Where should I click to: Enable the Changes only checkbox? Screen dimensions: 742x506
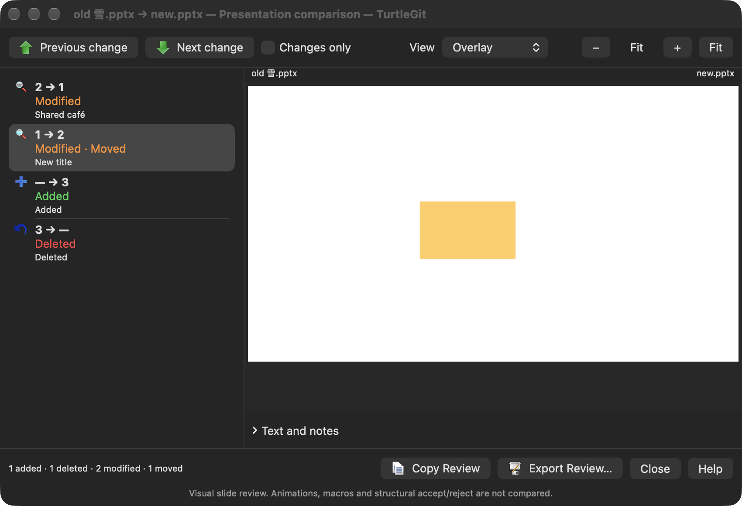[x=268, y=48]
